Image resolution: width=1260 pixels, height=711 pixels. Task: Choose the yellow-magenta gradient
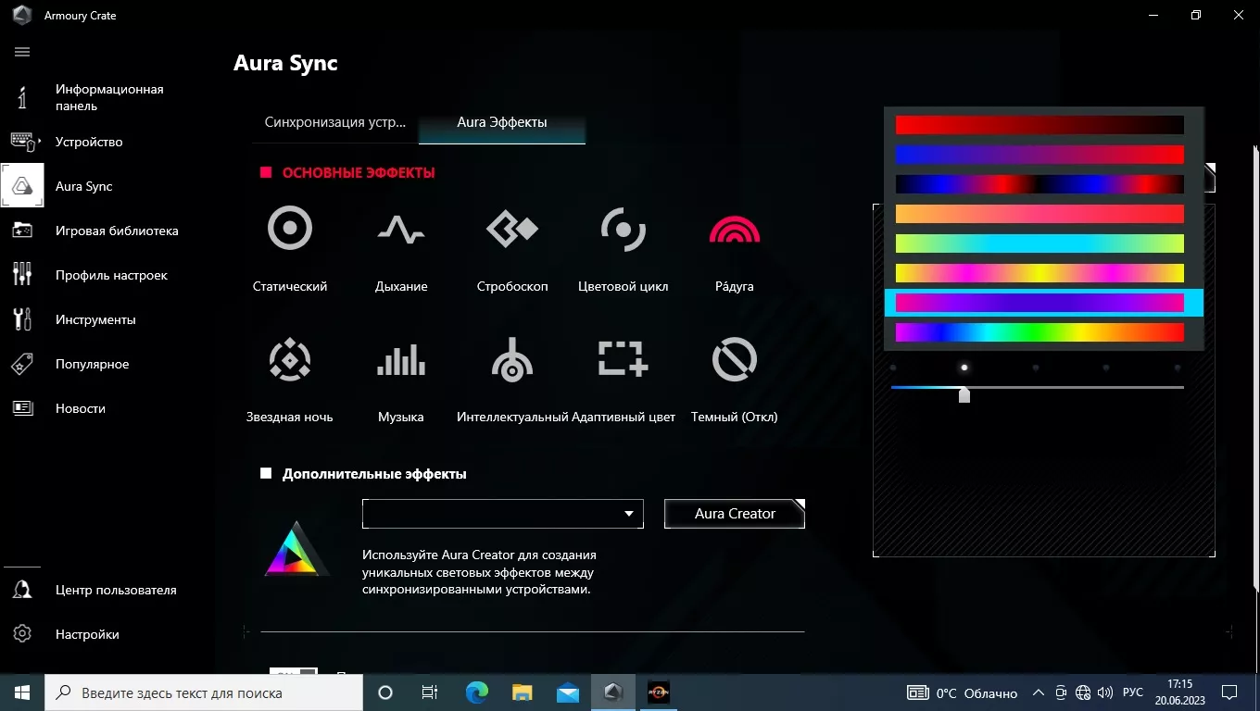[1039, 273]
